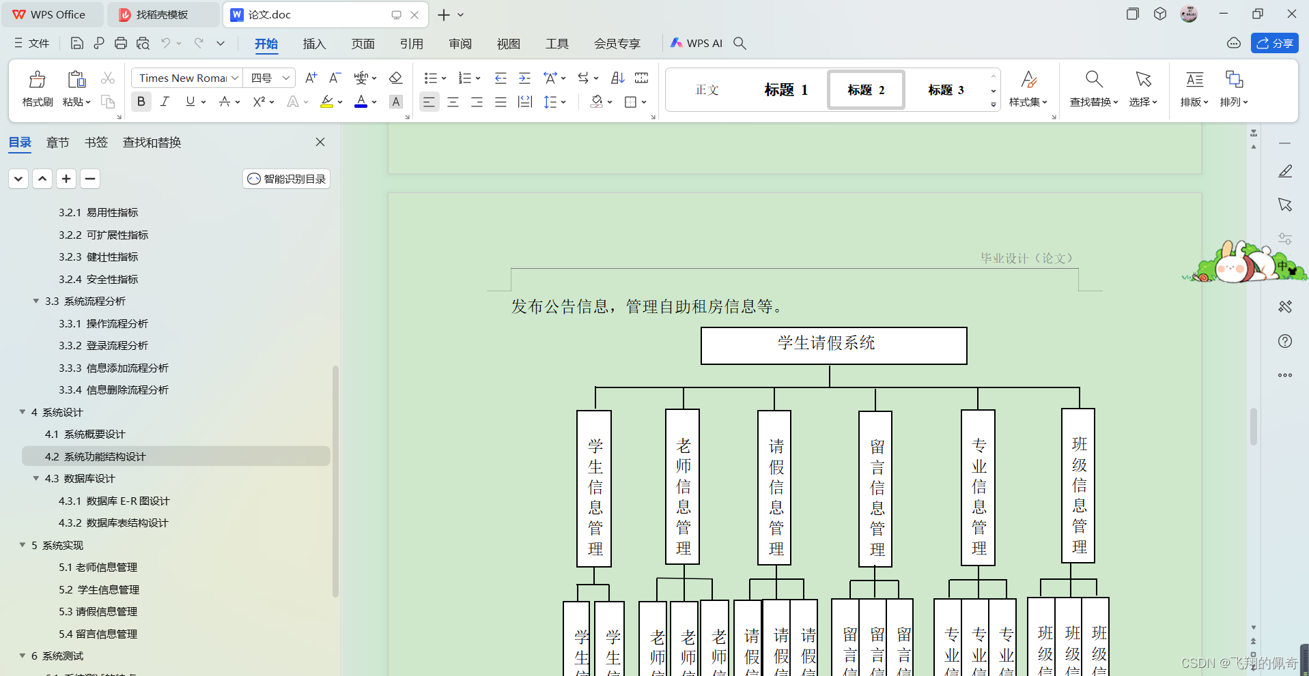The image size is (1309, 676).
Task: Click the Print Preview icon
Action: coord(143,44)
